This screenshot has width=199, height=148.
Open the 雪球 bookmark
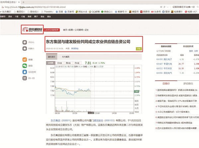point(166,12)
